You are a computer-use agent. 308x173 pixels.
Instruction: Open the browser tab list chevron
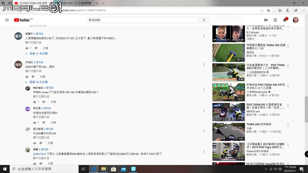pos(103,3)
